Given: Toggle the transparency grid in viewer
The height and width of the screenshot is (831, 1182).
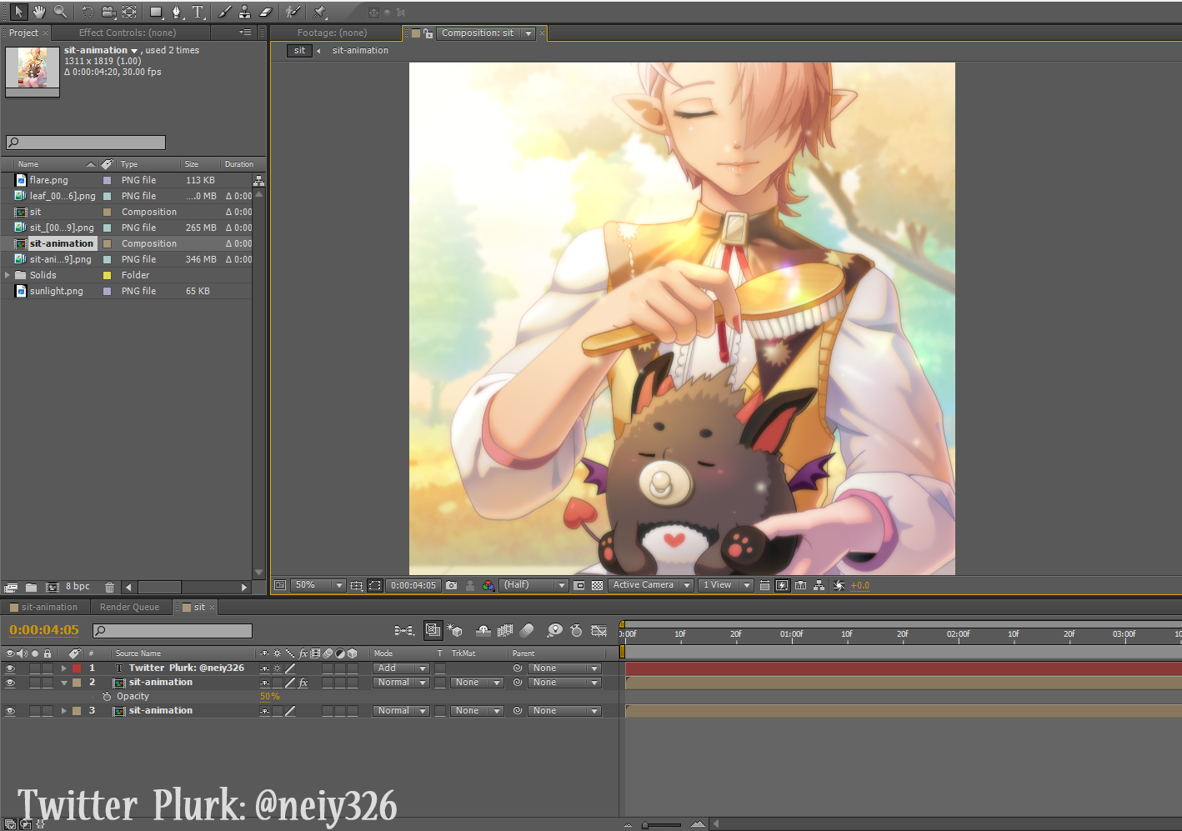Looking at the screenshot, I should coord(597,585).
